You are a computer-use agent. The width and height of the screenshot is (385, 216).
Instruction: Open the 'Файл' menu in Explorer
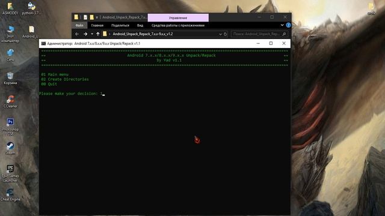click(x=79, y=25)
